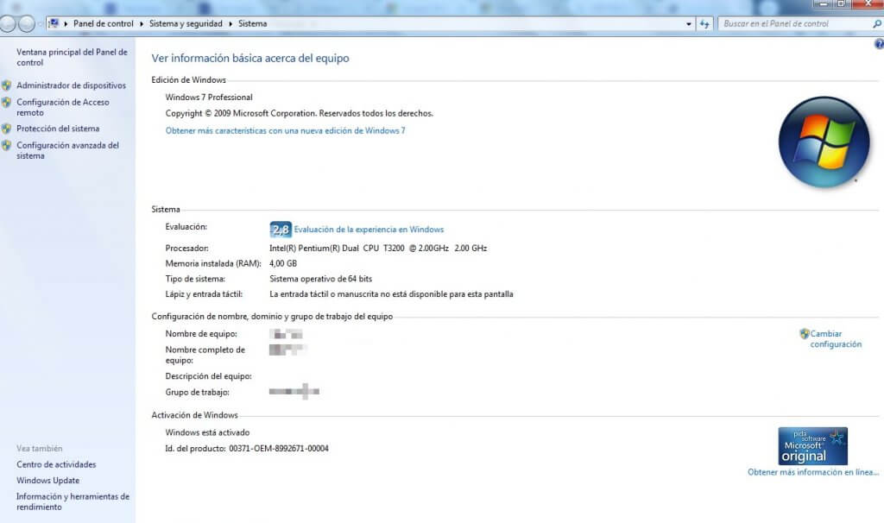Click the Cambiar configuración link
This screenshot has width=884, height=523.
(x=836, y=338)
